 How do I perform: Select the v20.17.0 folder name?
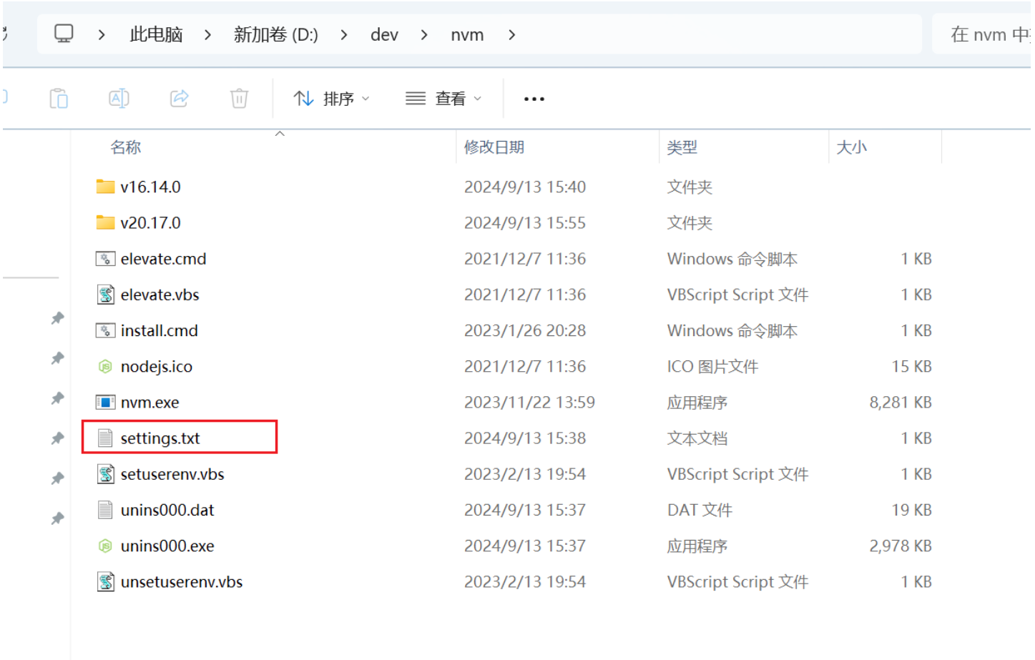[150, 223]
